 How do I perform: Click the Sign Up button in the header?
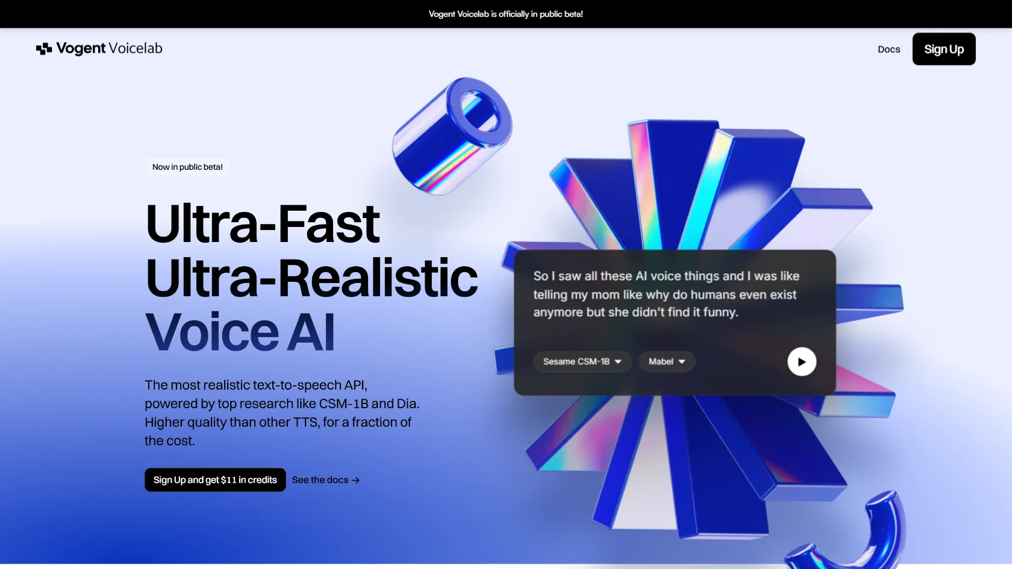click(x=944, y=49)
